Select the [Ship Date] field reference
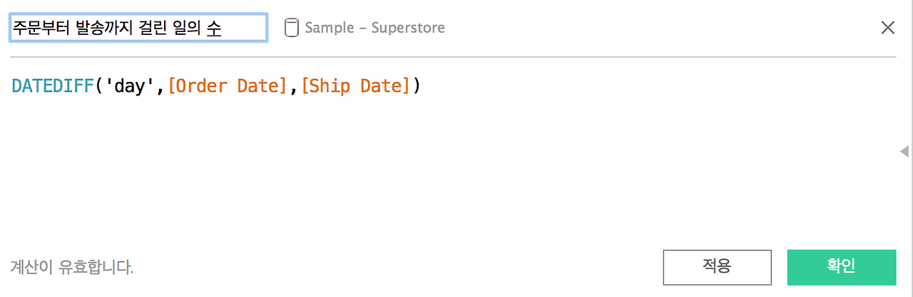The image size is (913, 297). click(356, 86)
